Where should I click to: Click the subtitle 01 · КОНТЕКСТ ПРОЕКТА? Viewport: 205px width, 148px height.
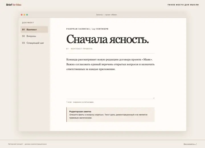(x=79, y=49)
